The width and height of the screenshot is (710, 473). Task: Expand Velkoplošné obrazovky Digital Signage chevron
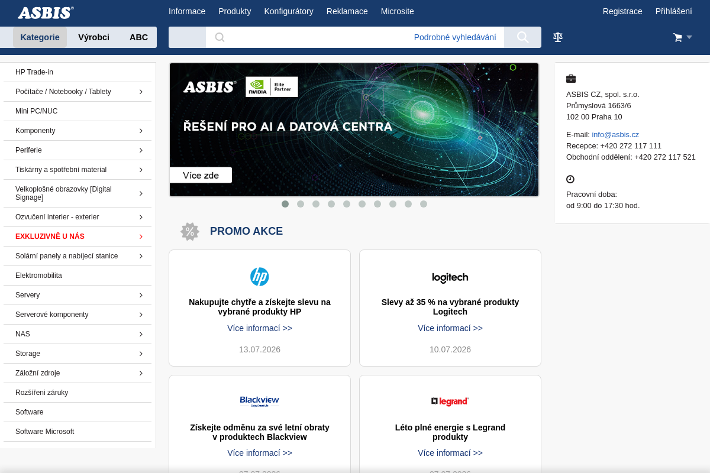point(141,193)
